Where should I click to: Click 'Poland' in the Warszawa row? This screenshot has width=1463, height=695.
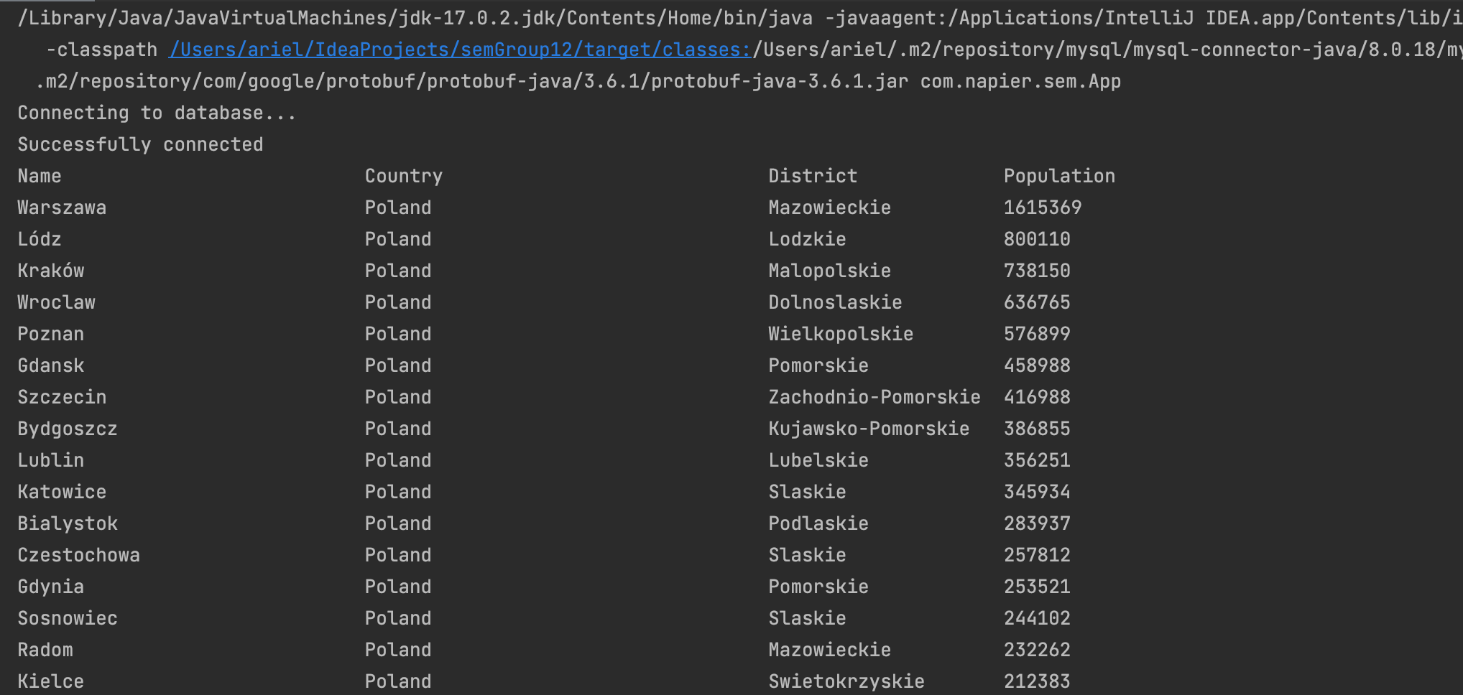398,207
